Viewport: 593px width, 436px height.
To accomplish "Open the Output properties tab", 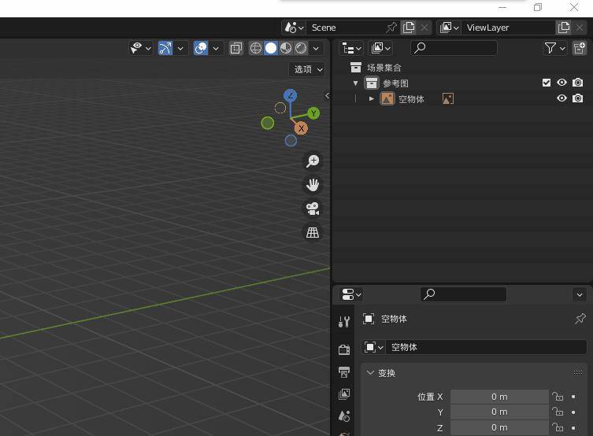I will 344,372.
